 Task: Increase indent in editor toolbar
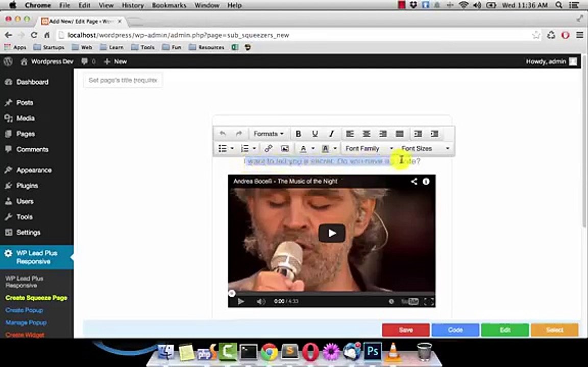(434, 134)
